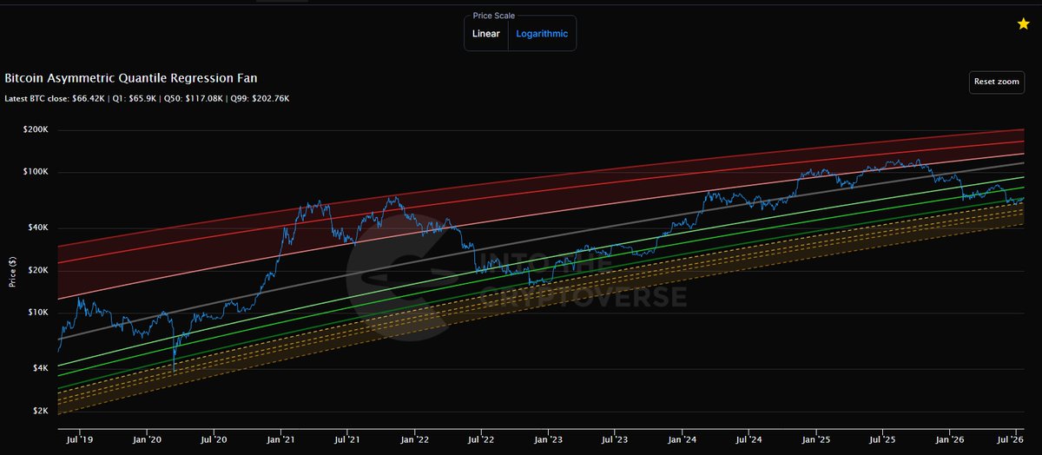Screen dimensions: 1042x455
Task: Click the $10K y-axis label
Action: 38,313
